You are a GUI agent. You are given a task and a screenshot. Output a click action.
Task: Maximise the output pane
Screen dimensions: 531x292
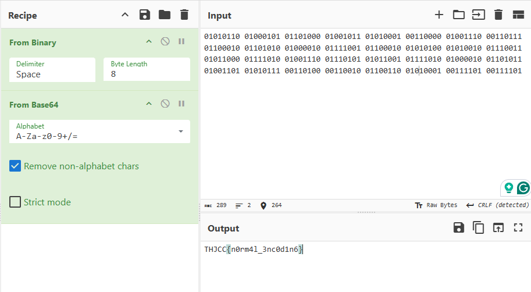pos(518,227)
